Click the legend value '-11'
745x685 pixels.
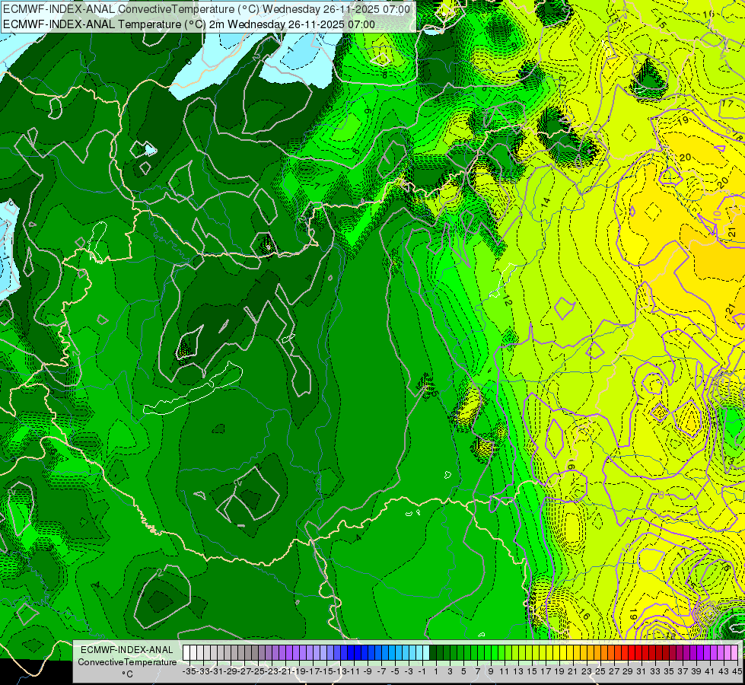(x=354, y=671)
